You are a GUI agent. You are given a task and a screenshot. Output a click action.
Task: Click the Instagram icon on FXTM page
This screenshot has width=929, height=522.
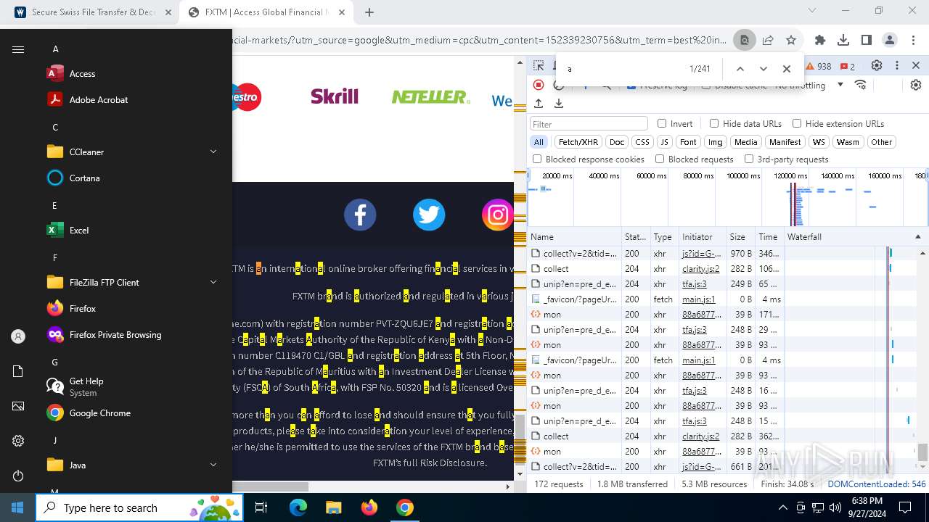[498, 215]
